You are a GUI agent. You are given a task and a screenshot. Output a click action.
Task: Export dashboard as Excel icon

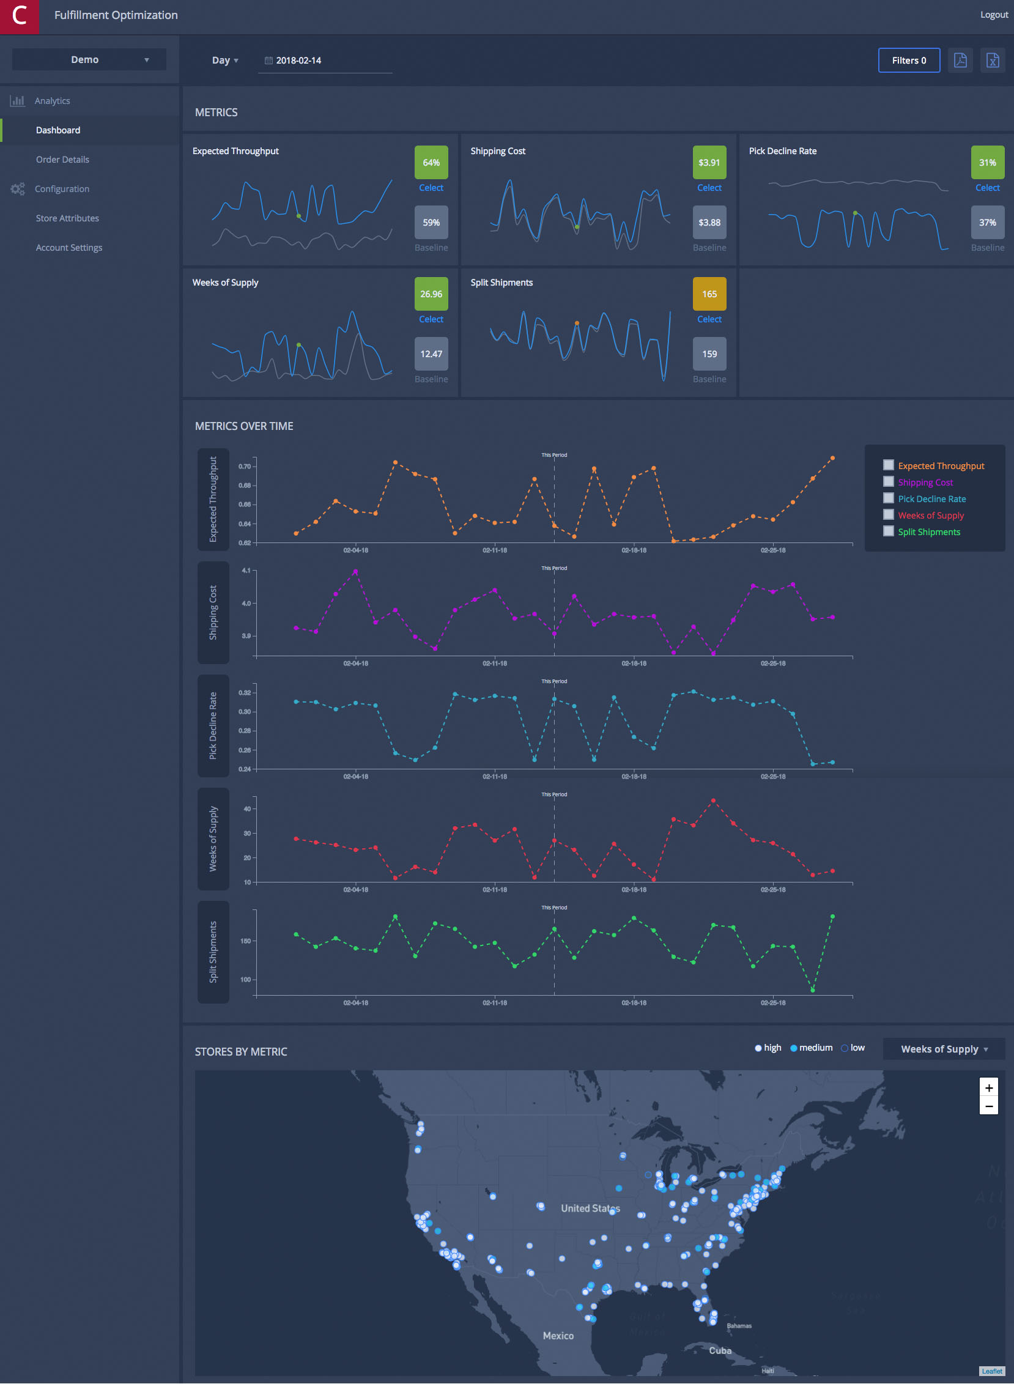tap(992, 60)
